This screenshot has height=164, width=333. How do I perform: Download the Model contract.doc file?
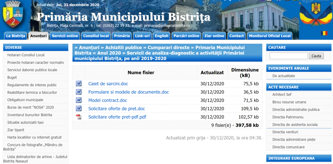[x=108, y=100]
